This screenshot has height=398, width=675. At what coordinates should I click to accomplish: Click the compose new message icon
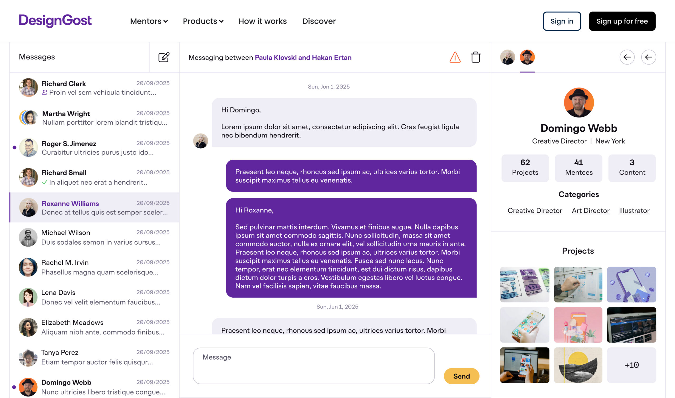pyautogui.click(x=164, y=57)
